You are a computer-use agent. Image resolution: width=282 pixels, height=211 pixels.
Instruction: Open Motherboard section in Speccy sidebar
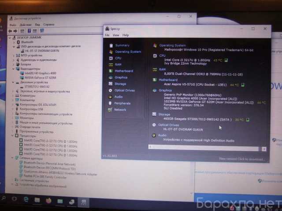[x=123, y=71]
